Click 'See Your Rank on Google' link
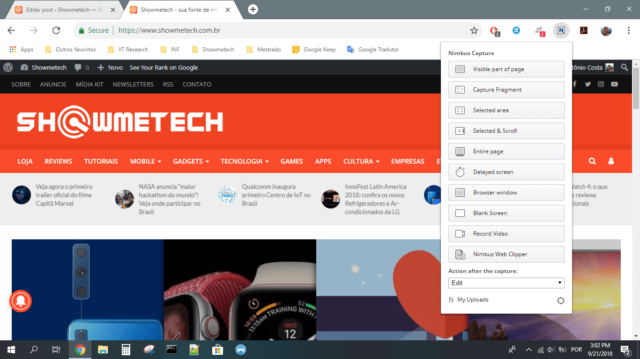The height and width of the screenshot is (359, 640). (164, 67)
